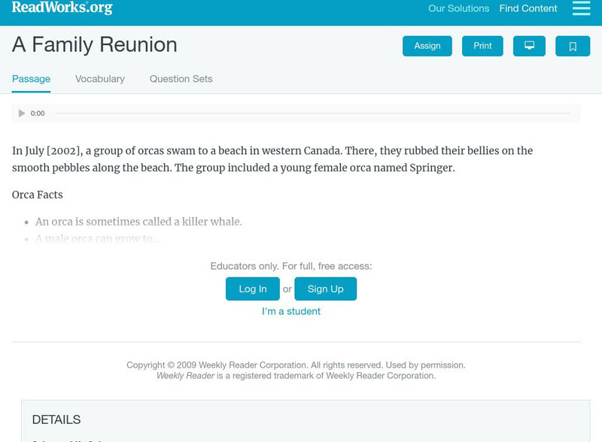
Task: Click the DETAILS section heading
Action: click(x=56, y=419)
